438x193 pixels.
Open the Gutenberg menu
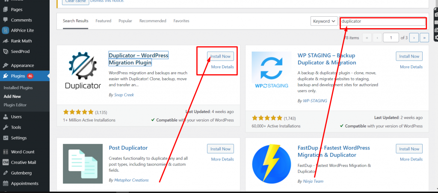coord(21,173)
